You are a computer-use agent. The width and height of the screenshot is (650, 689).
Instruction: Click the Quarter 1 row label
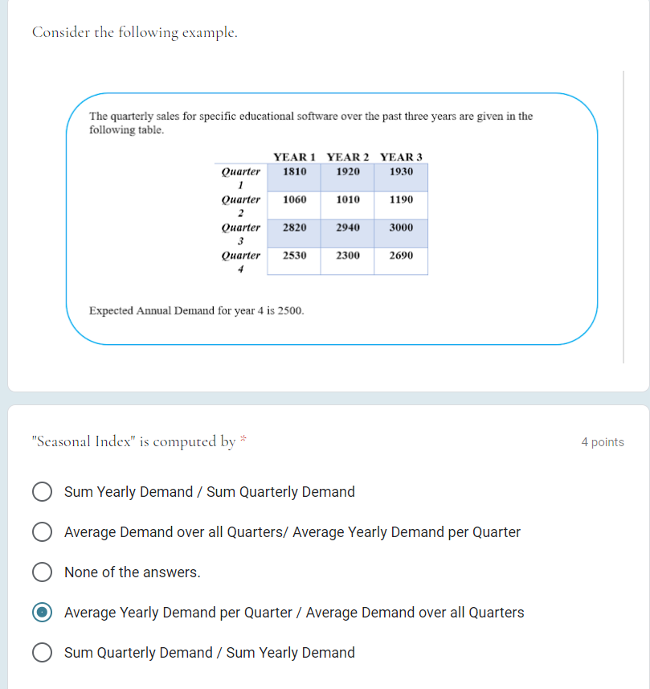coord(240,177)
